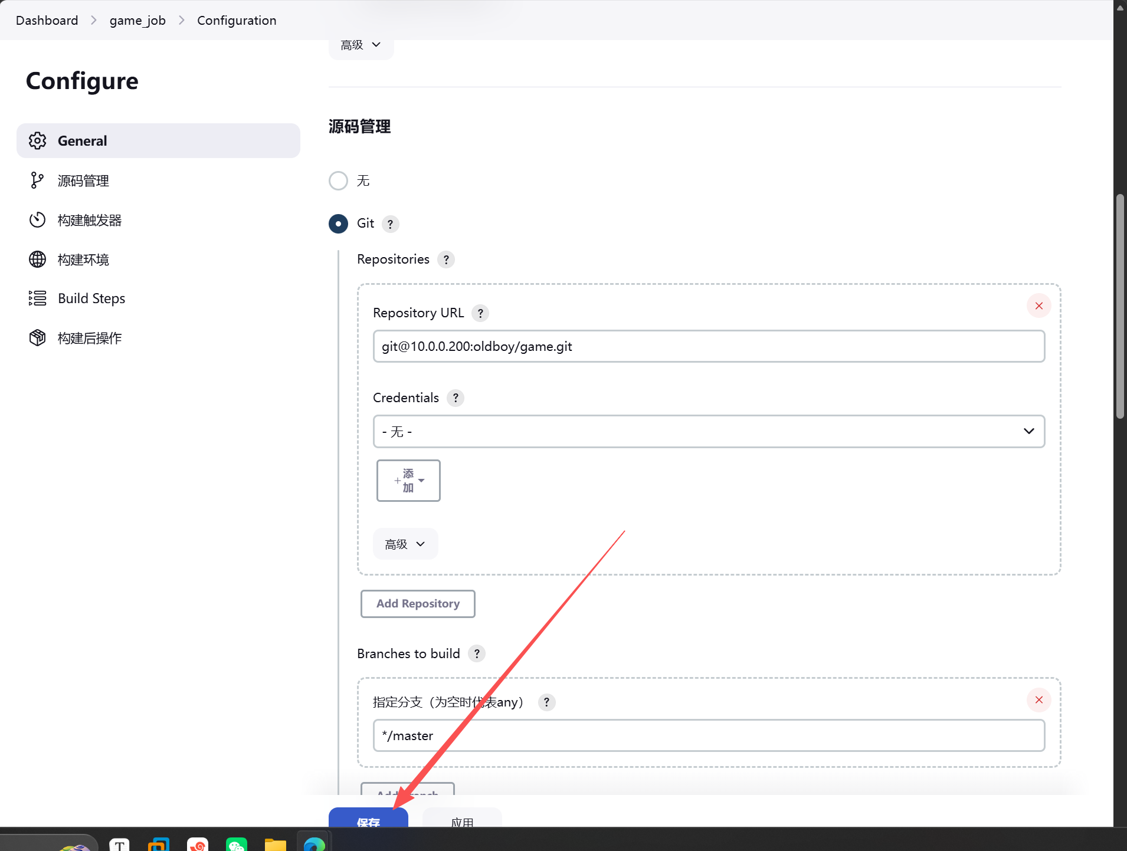Screen dimensions: 1127x851
Task: Jump to Build Steps in the sidebar
Action: (x=91, y=298)
